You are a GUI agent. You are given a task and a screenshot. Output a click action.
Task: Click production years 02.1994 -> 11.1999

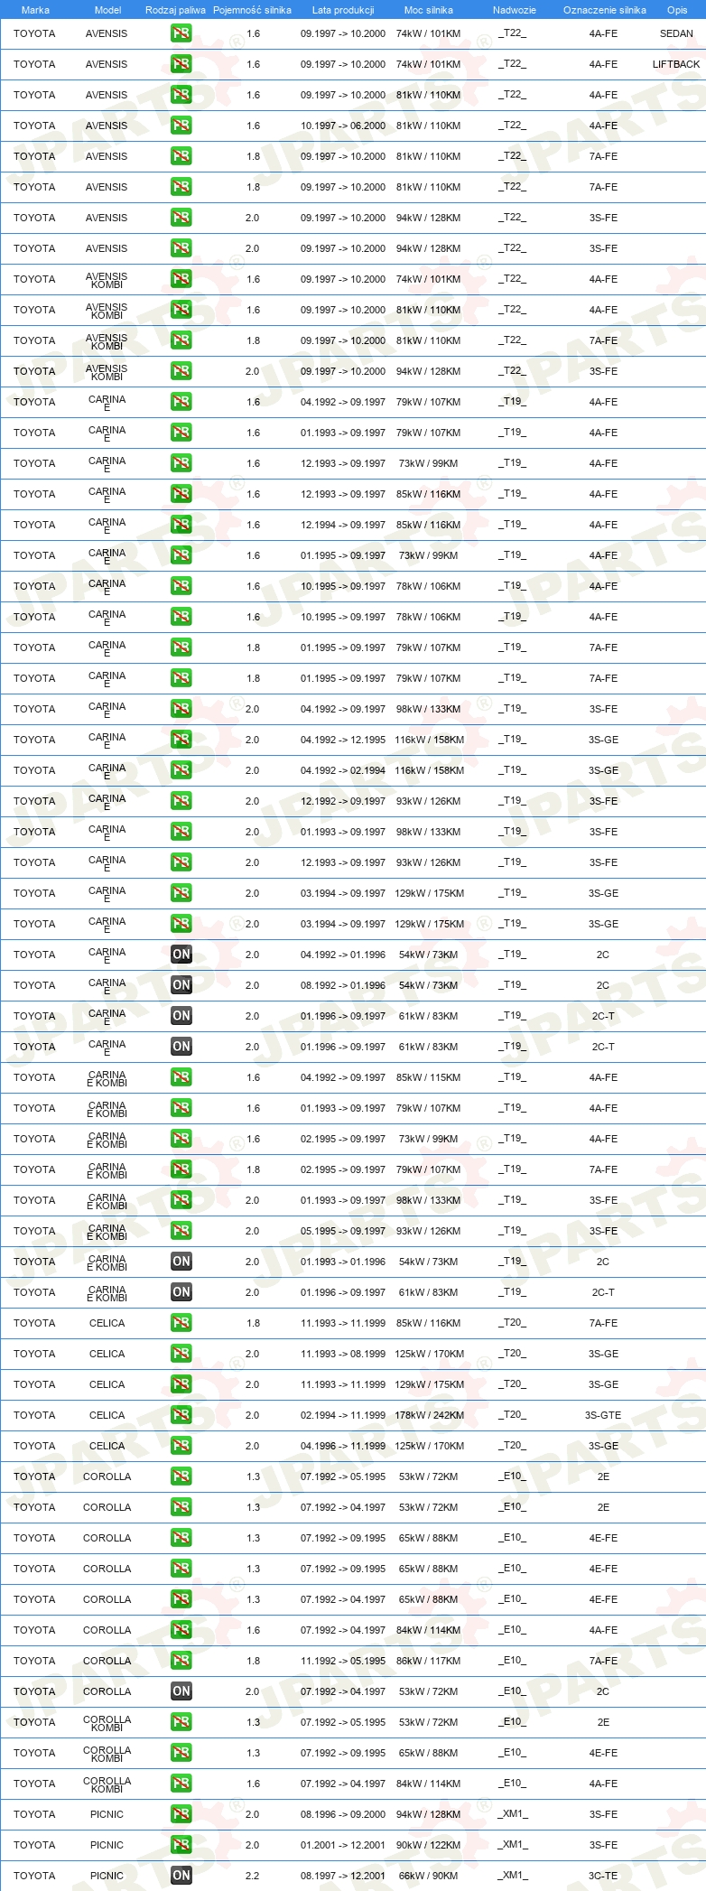tap(343, 1415)
